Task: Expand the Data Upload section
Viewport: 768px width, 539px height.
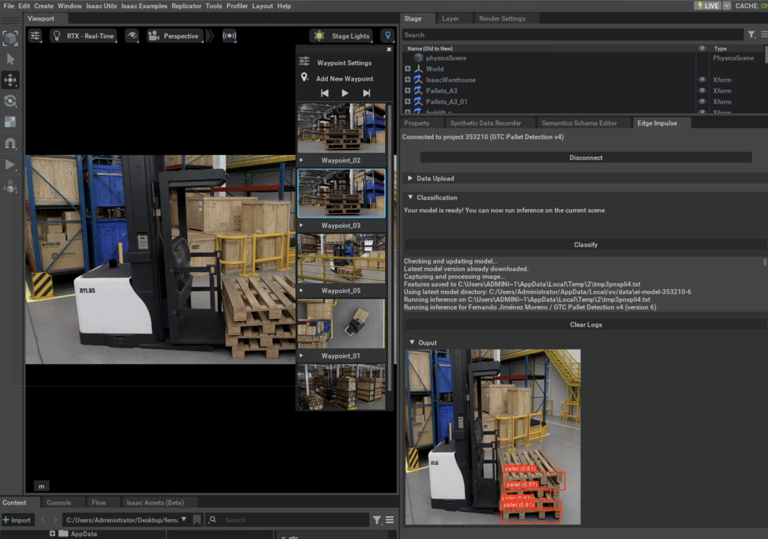Action: [410, 178]
